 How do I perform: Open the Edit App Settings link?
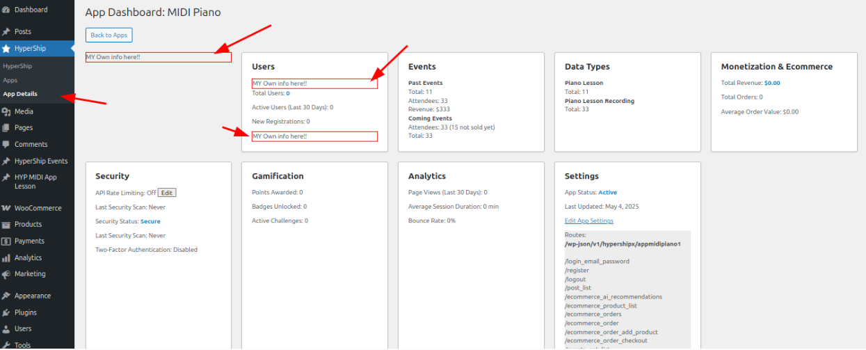pos(589,221)
